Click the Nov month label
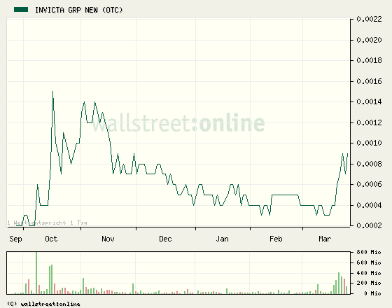 [108, 239]
